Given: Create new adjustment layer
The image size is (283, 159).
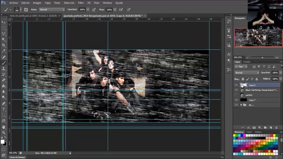Looking at the screenshot, I should point(260,128).
